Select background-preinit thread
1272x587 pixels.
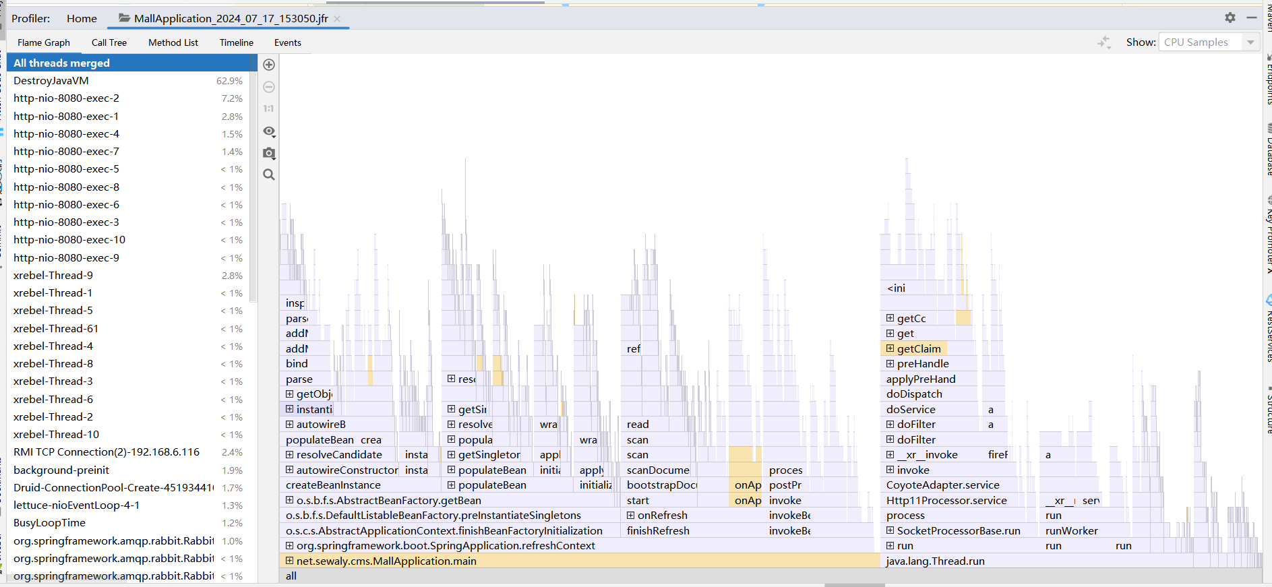click(128, 470)
